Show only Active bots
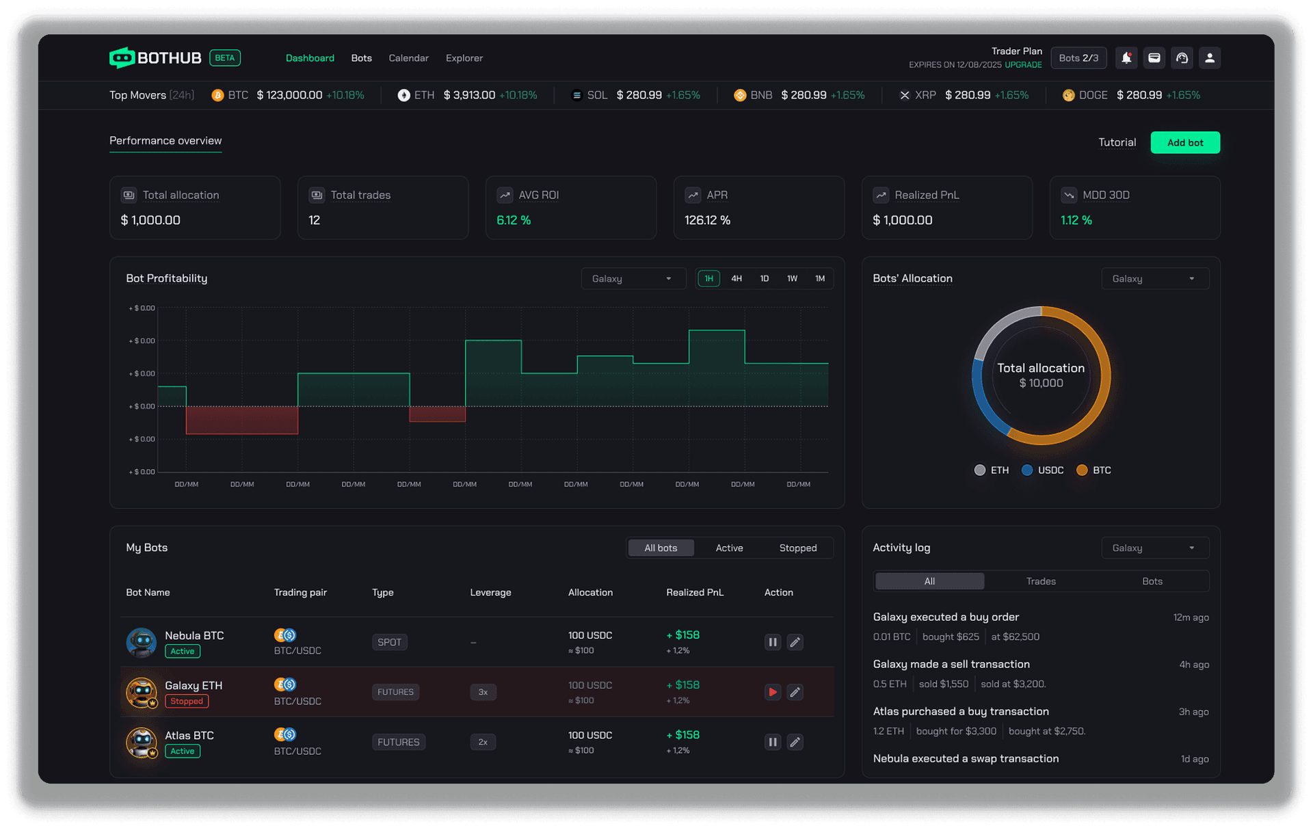1313x828 pixels. coord(729,548)
